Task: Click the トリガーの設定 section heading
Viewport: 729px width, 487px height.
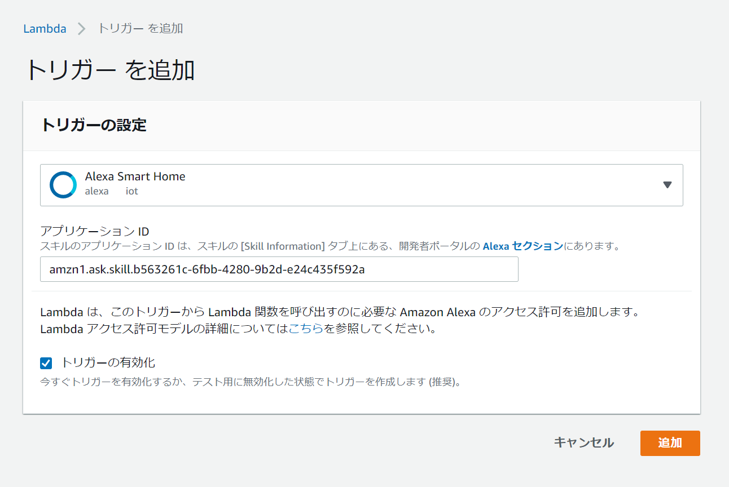Action: click(94, 125)
